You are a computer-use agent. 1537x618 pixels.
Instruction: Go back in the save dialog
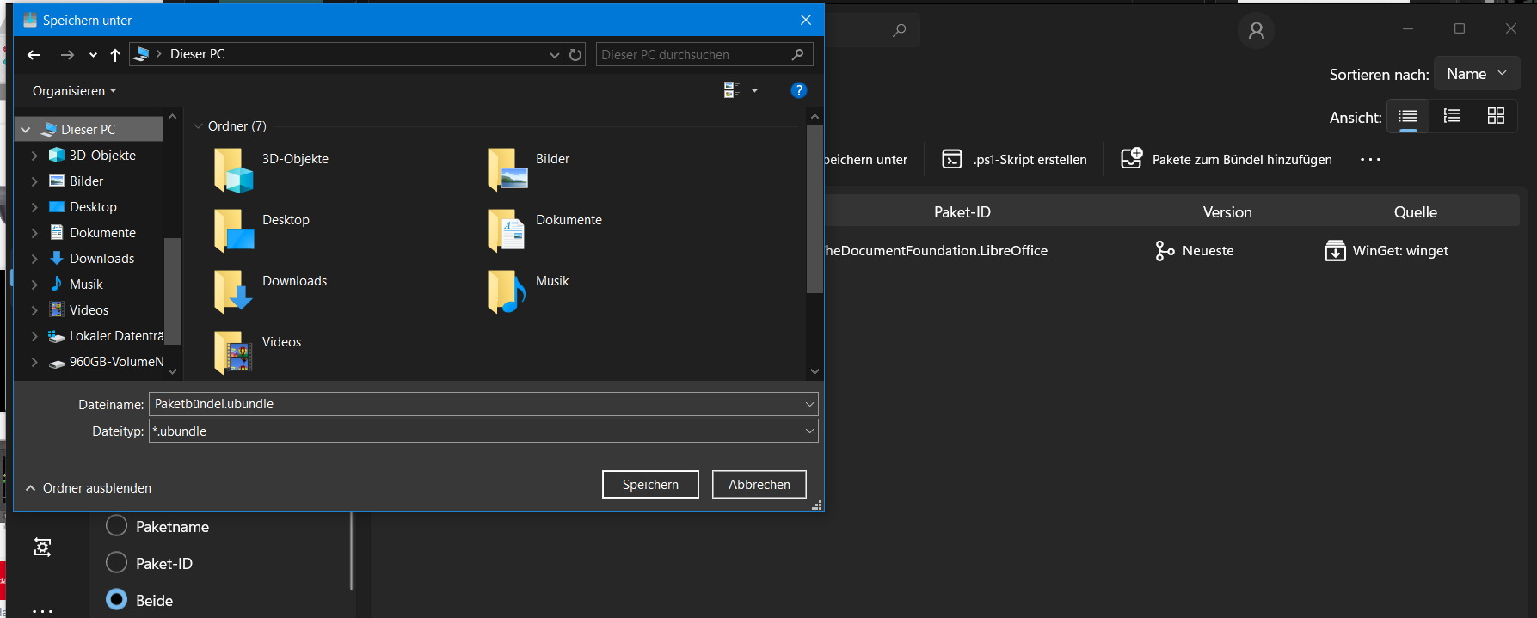pos(34,55)
